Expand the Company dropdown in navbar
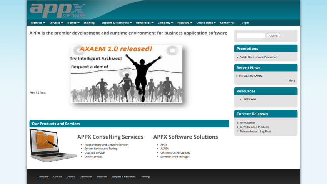Image resolution: width=327 pixels, height=184 pixels. pyautogui.click(x=165, y=23)
